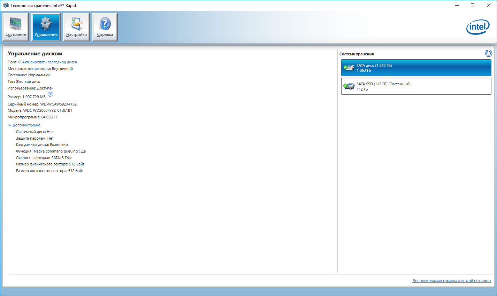The height and width of the screenshot is (296, 497).
Task: Click 'Состояние: Нормальное' text
Action: click(29, 75)
